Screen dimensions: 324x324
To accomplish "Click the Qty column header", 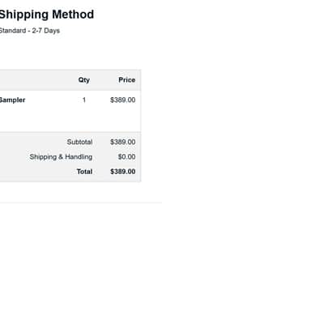I will 84,80.
